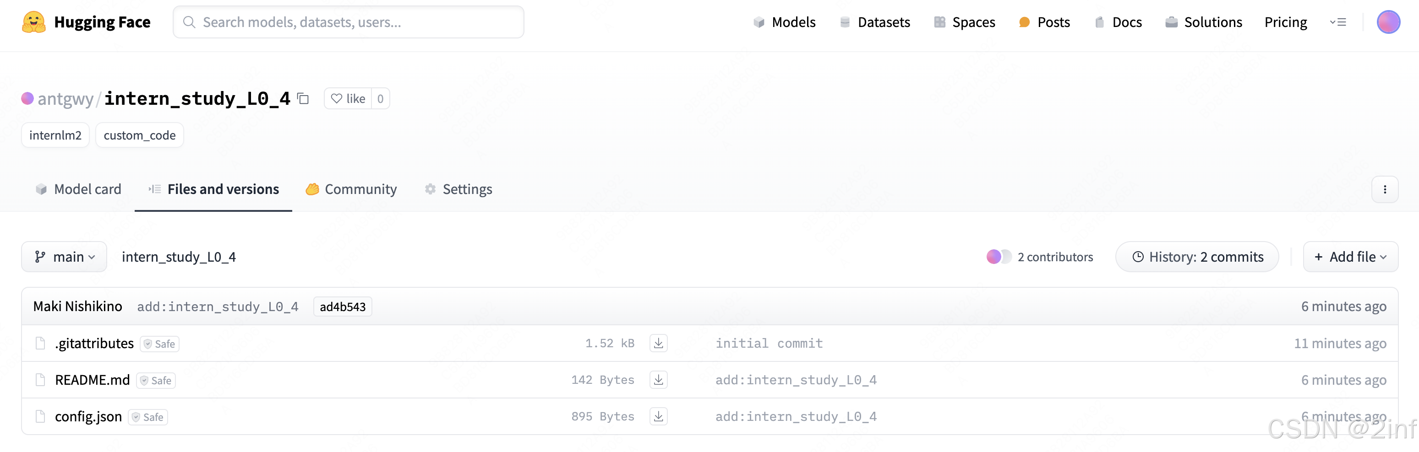1419x452 pixels.
Task: Open the Spaces nav item
Action: 965,22
